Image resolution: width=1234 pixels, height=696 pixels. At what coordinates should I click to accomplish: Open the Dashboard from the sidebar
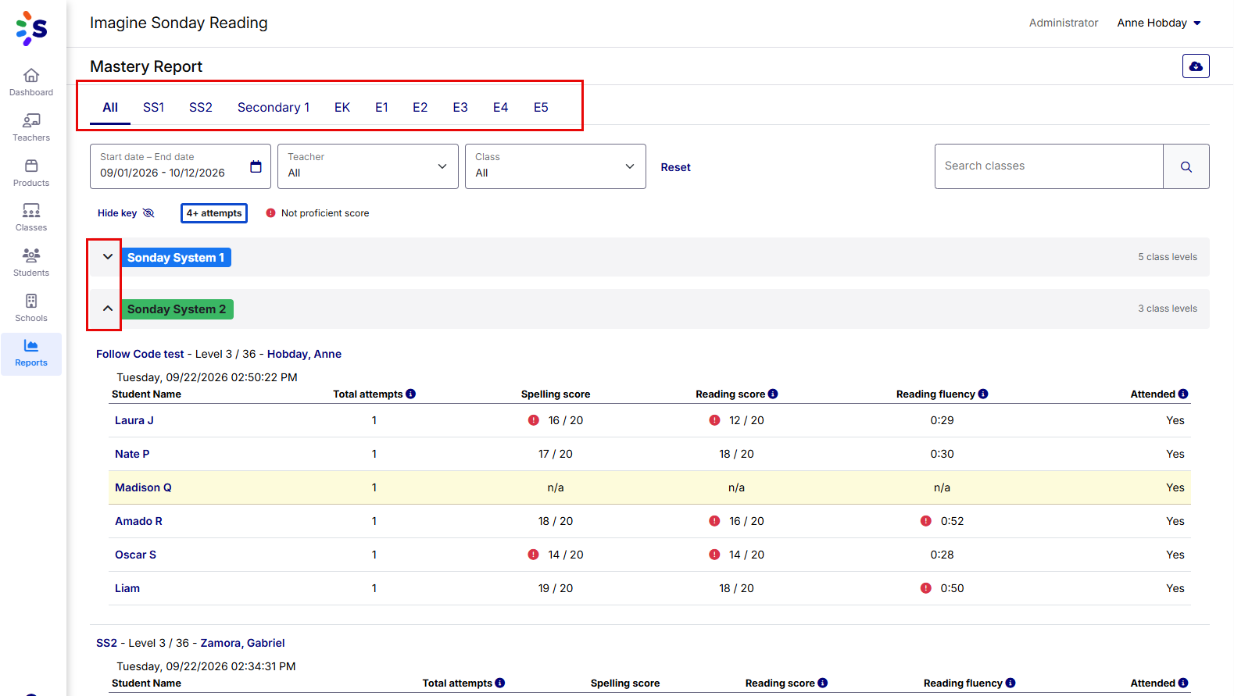pos(31,82)
